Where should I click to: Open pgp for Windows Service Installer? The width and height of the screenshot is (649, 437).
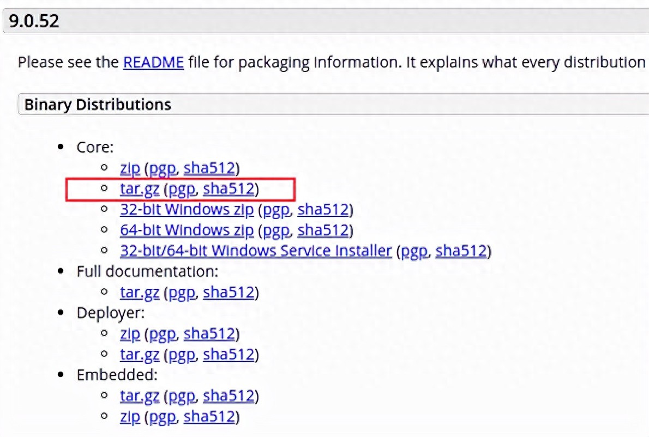(414, 251)
